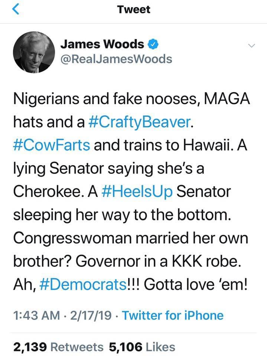Viewport: 267px width, 356px height.
Task: Expand the tweet options chevron
Action: click(251, 46)
